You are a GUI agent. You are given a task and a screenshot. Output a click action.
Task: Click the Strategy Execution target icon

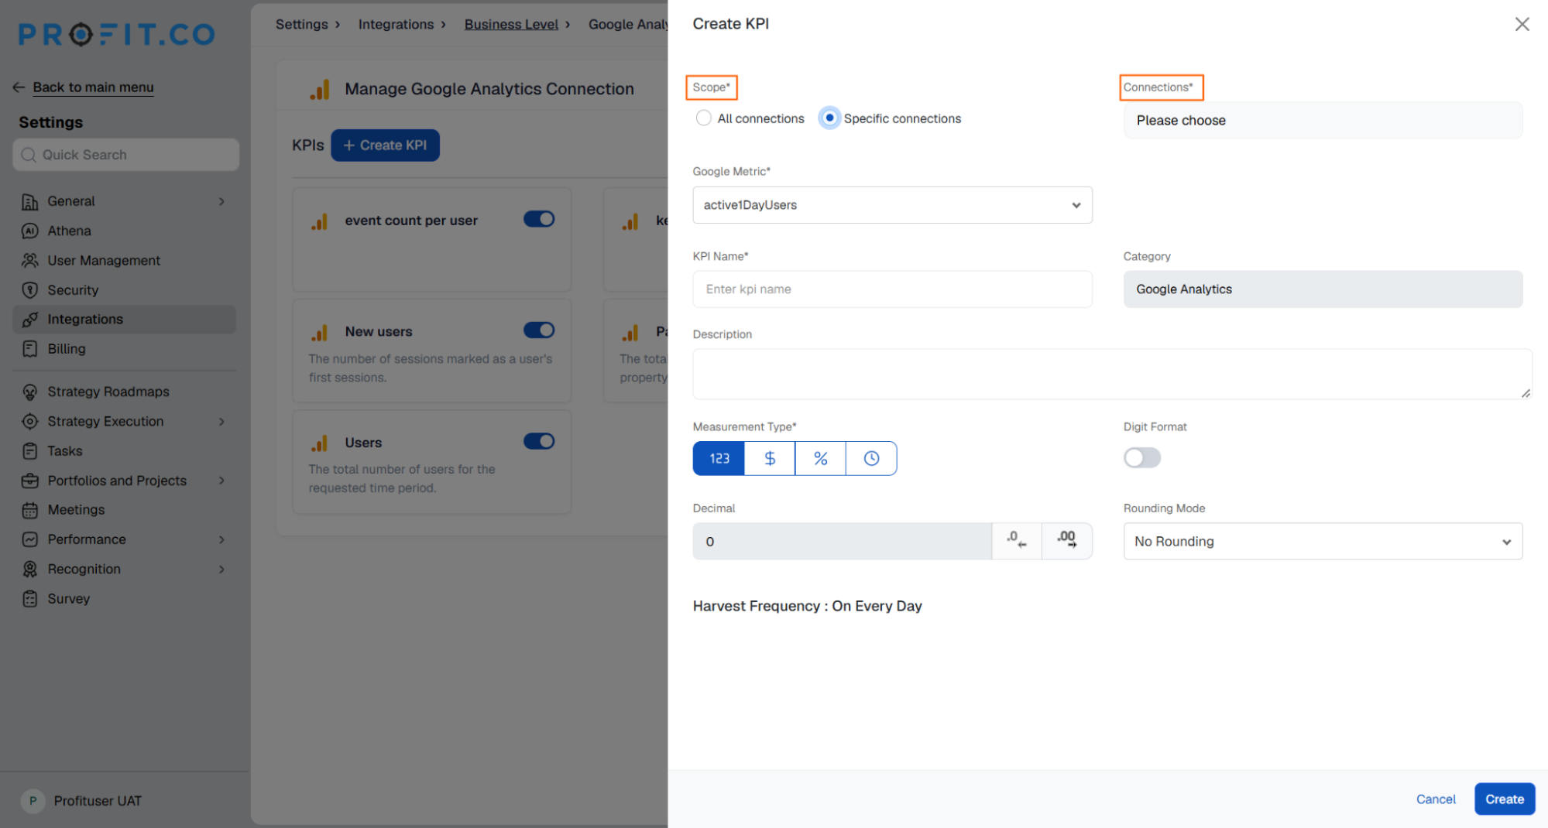[29, 422]
